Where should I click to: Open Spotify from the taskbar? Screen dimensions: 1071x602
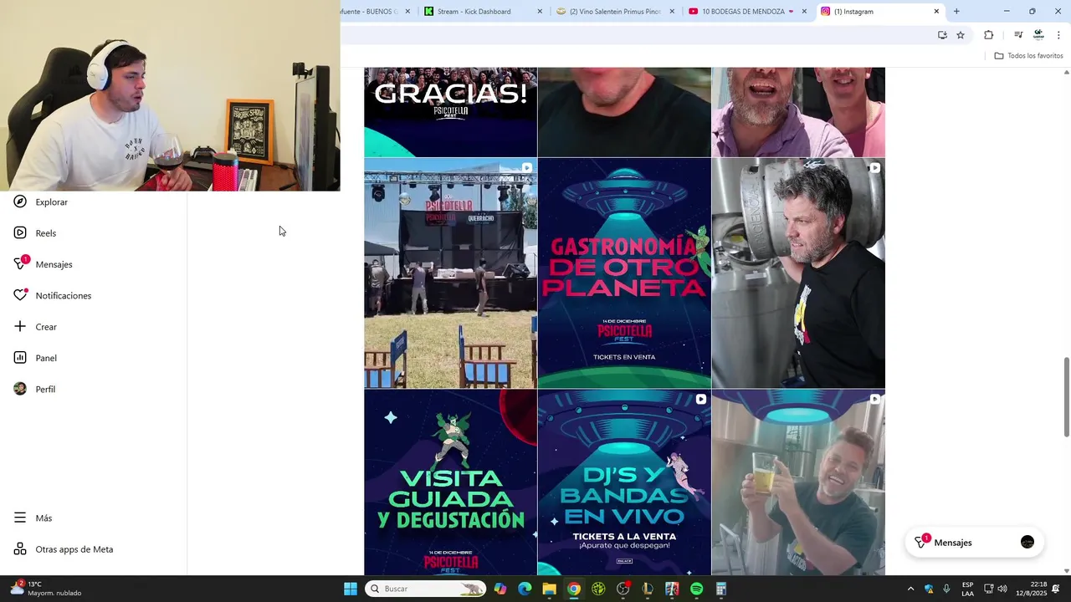(697, 589)
